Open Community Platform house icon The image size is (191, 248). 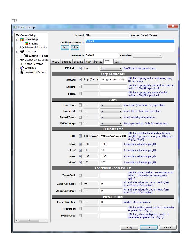point(22,72)
